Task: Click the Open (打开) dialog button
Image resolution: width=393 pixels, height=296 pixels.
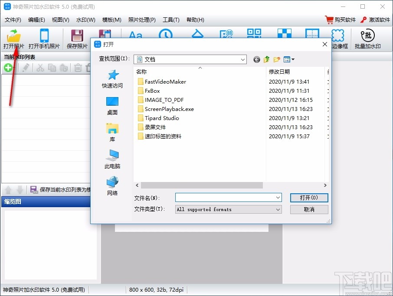Action: pos(309,198)
